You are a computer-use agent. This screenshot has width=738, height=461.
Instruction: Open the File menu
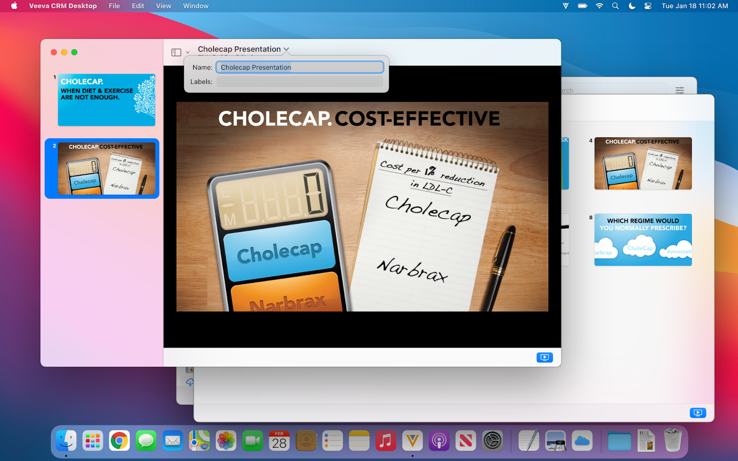[x=114, y=6]
